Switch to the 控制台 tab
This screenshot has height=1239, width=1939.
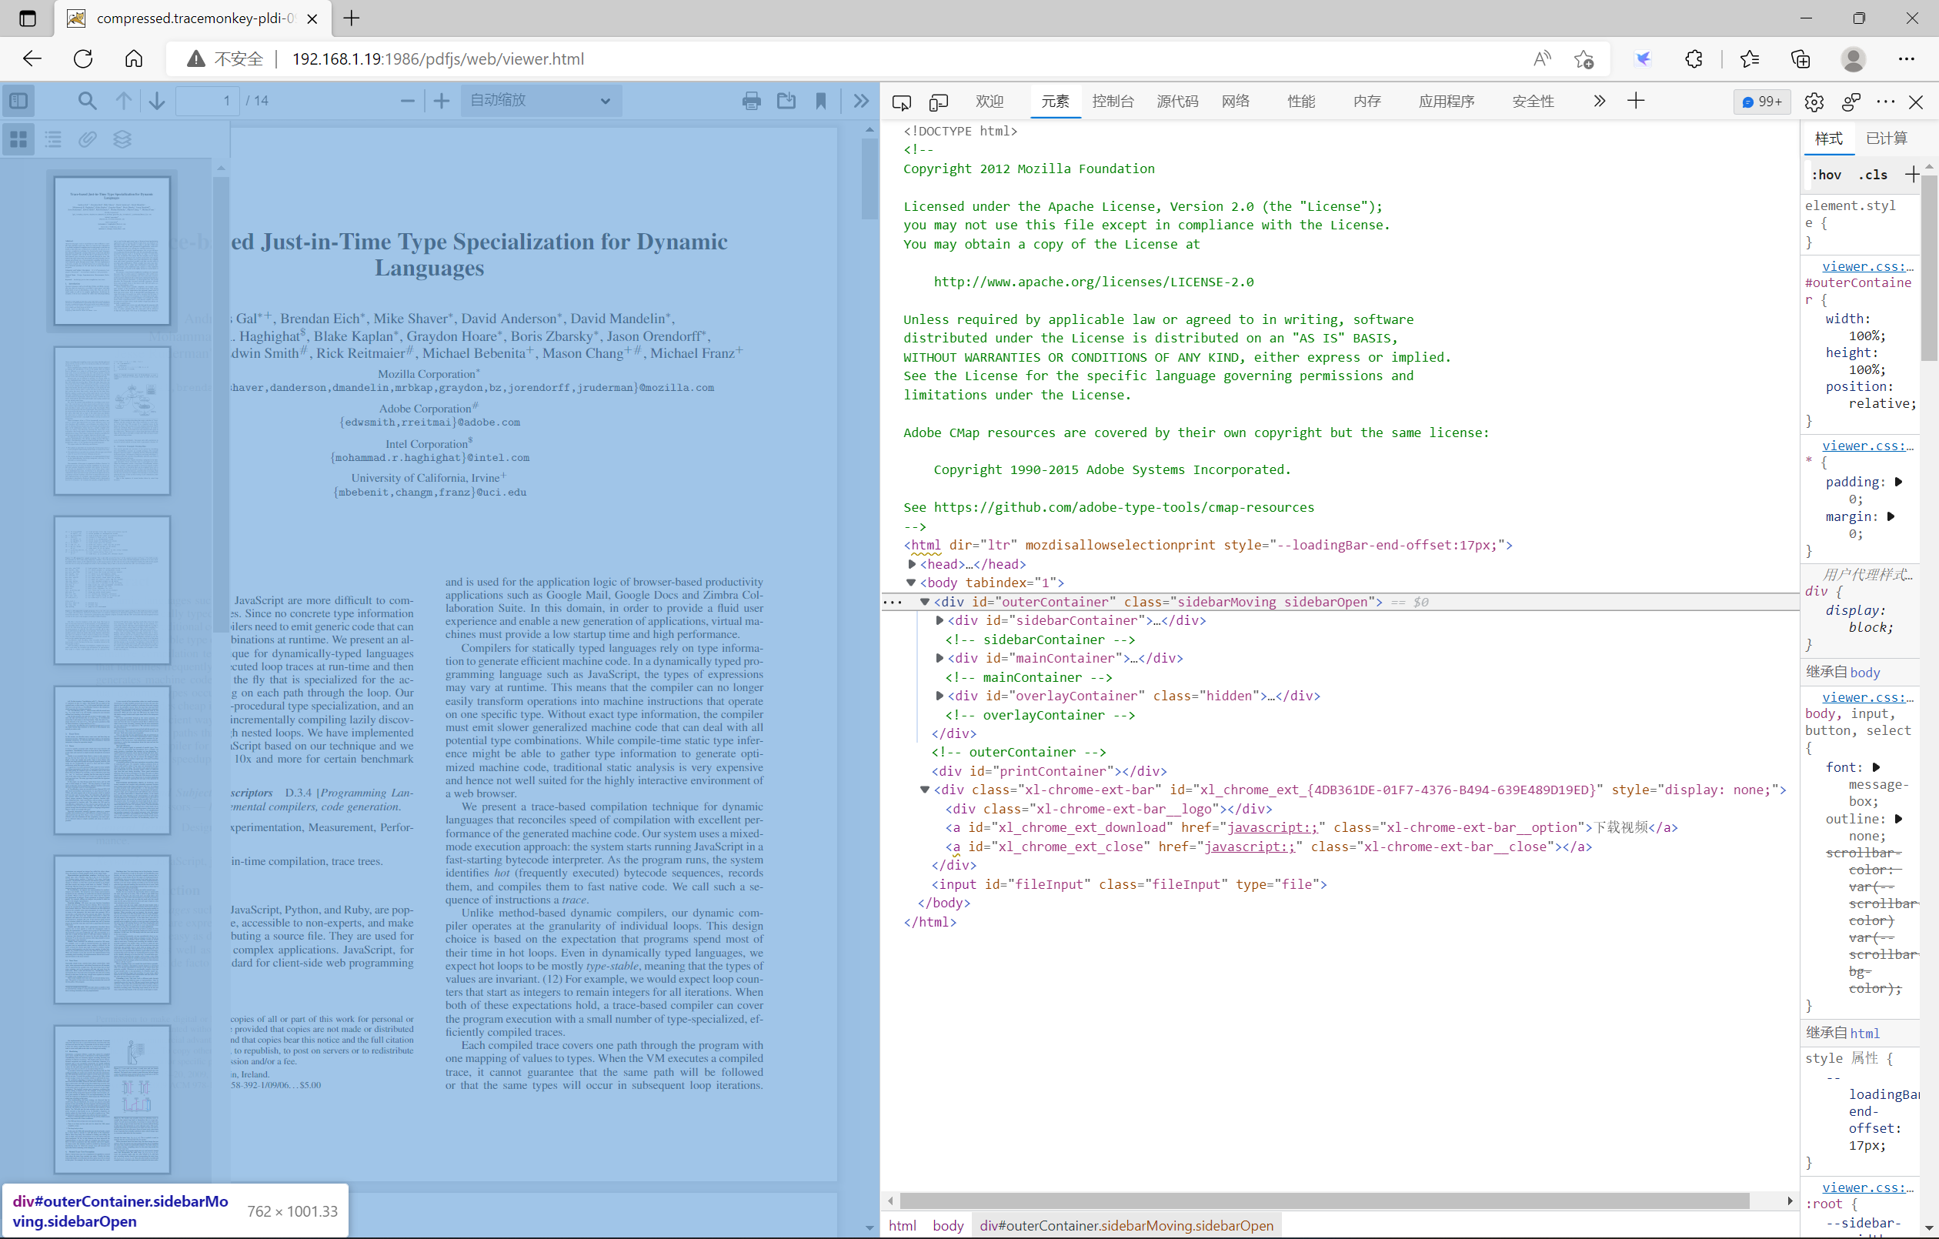click(x=1113, y=102)
